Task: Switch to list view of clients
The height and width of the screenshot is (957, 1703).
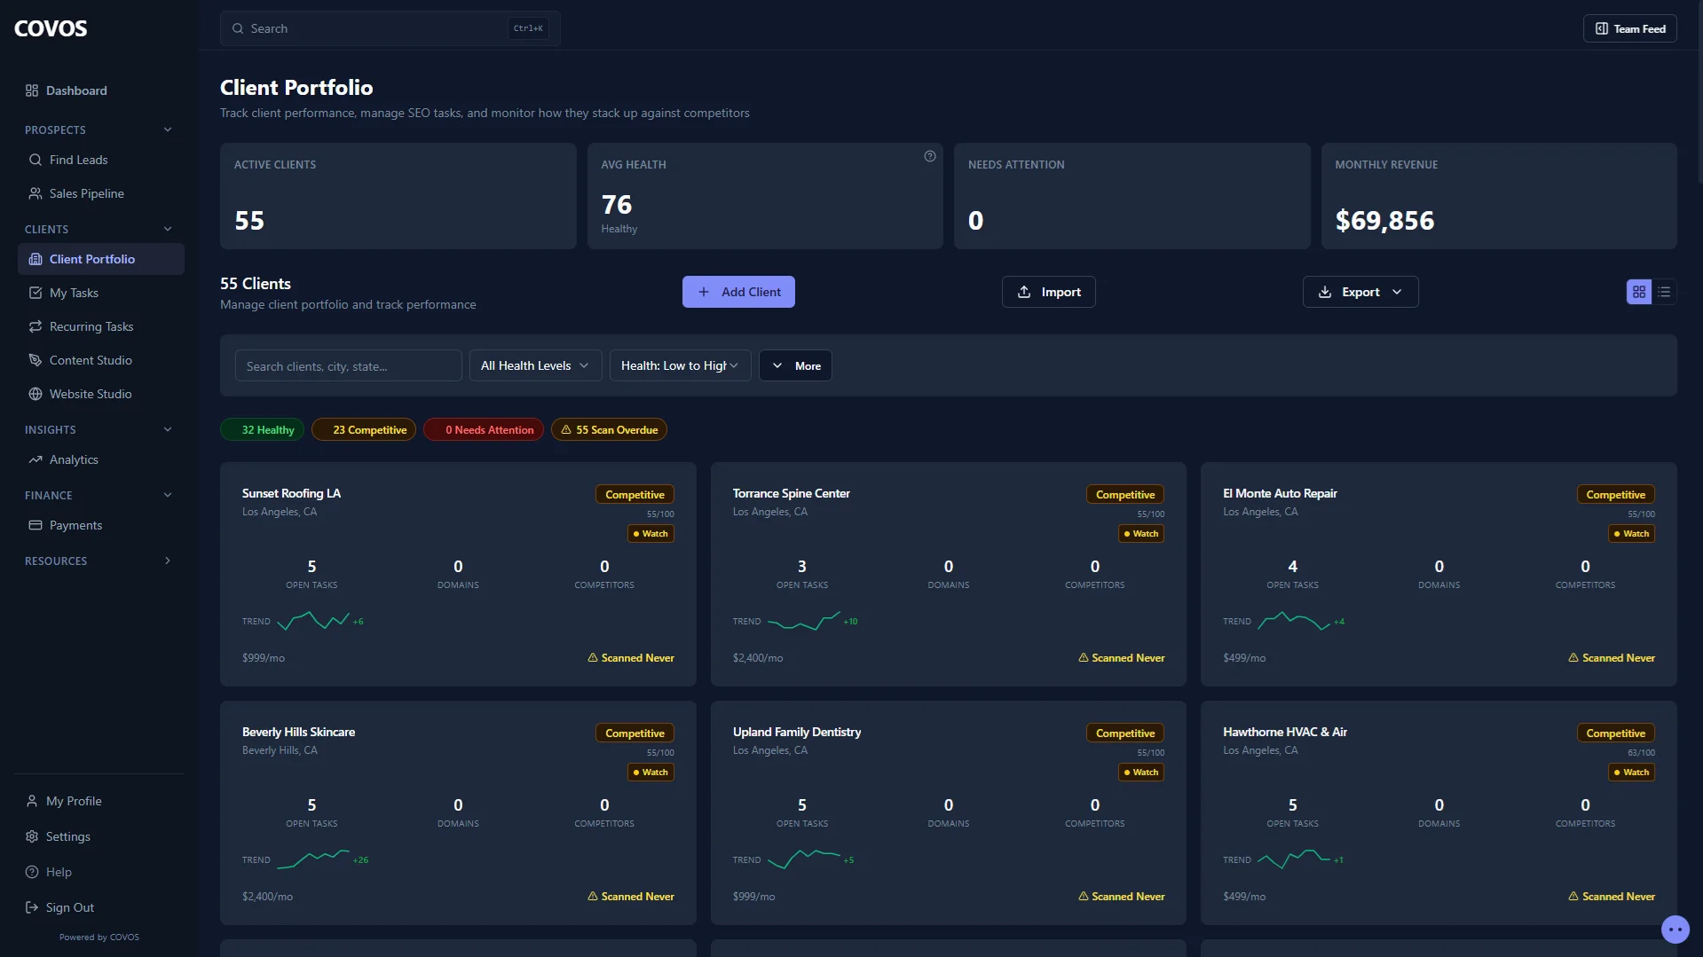Action: pyautogui.click(x=1664, y=292)
